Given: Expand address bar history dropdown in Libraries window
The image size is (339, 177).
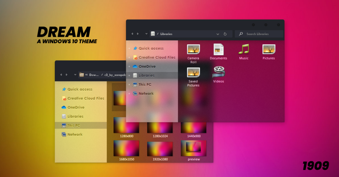Looking at the screenshot, I should [218, 34].
